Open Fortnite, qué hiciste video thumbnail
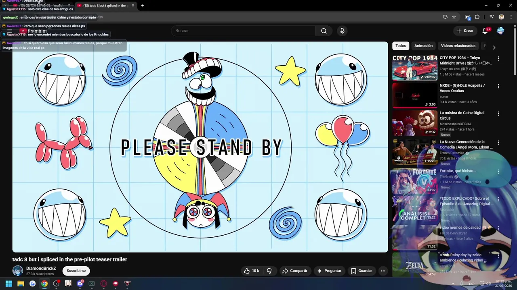The image size is (517, 290). pyautogui.click(x=415, y=181)
